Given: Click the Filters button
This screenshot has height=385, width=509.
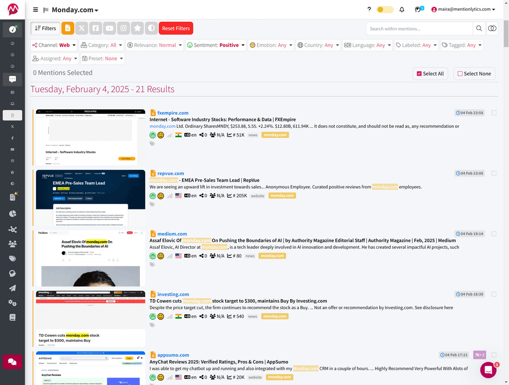Looking at the screenshot, I should tap(45, 28).
